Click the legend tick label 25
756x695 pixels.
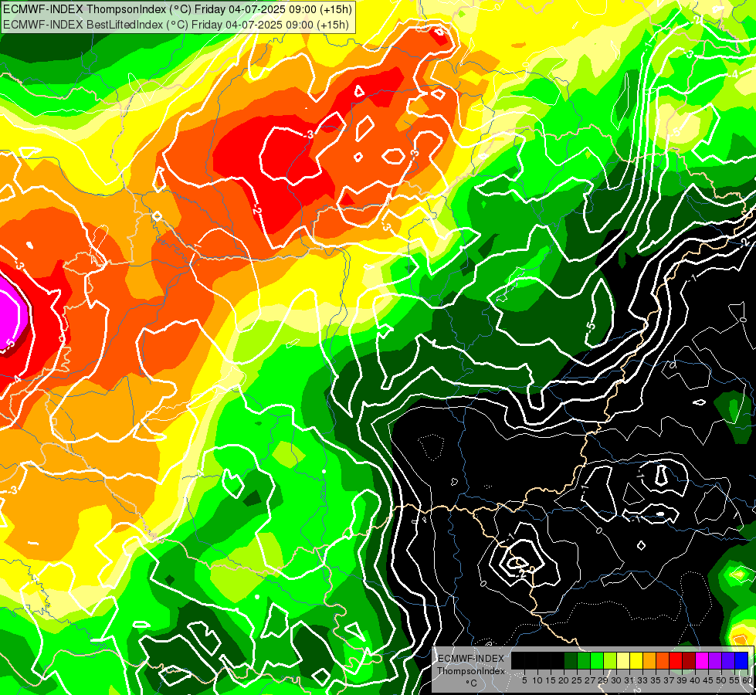pyautogui.click(x=577, y=680)
